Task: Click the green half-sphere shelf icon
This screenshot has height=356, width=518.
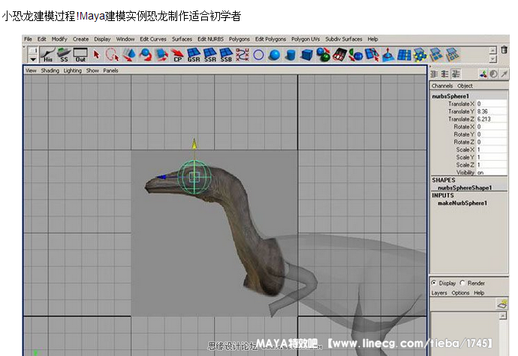Action: 355,55
